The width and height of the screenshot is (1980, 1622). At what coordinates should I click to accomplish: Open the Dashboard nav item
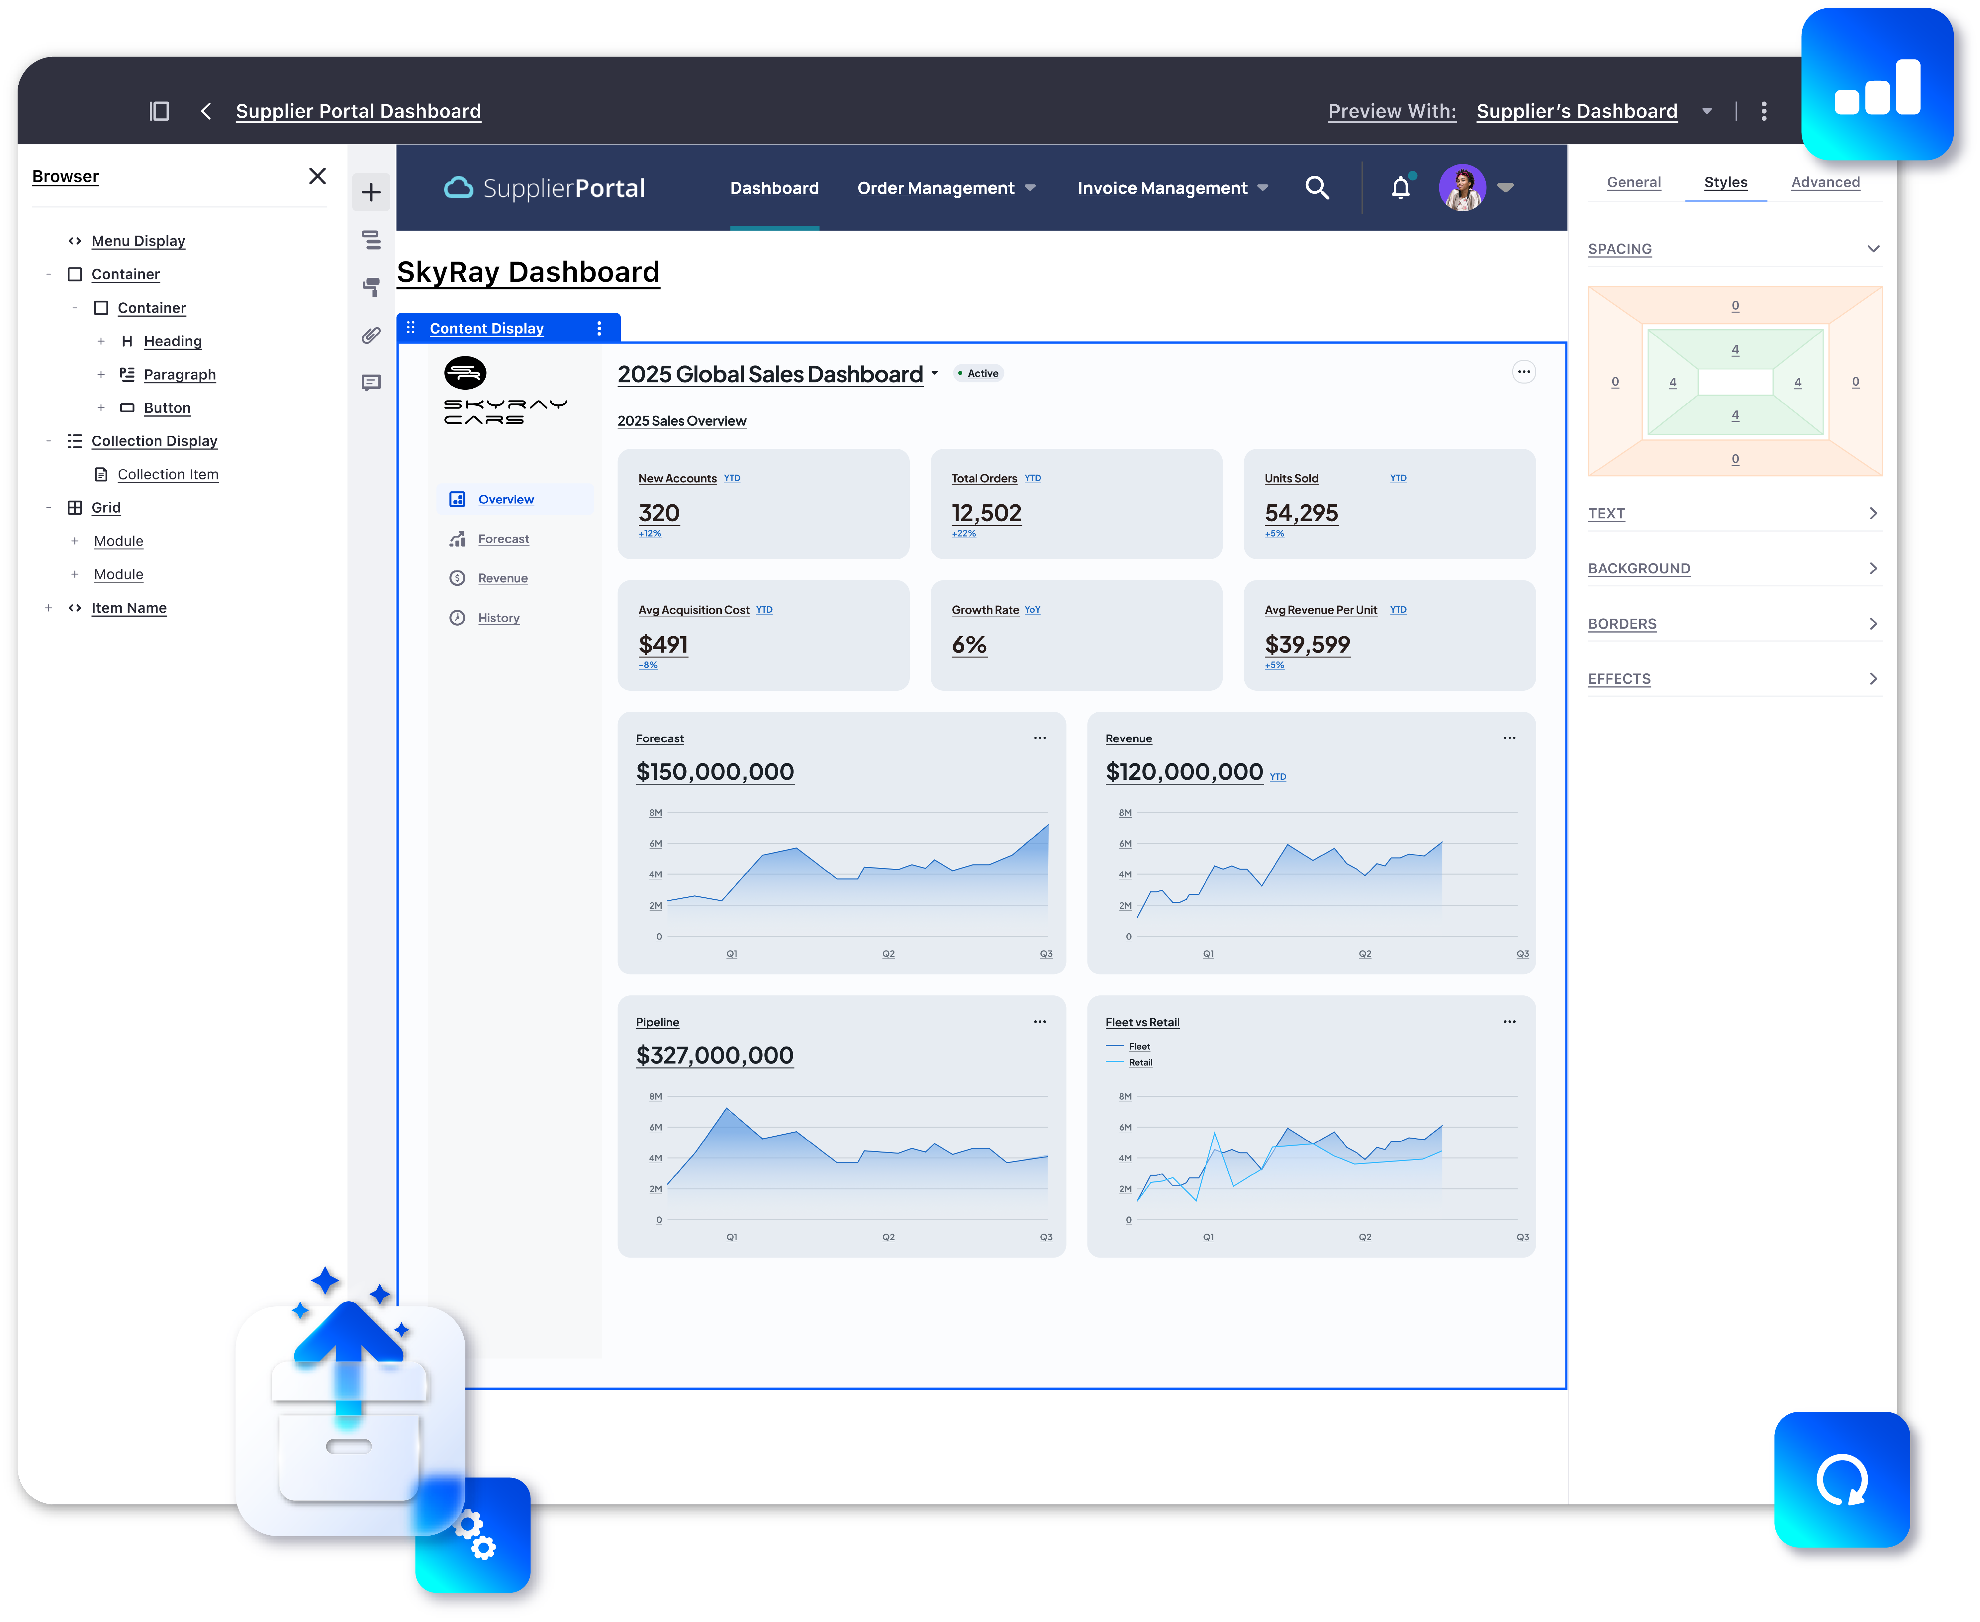point(774,188)
